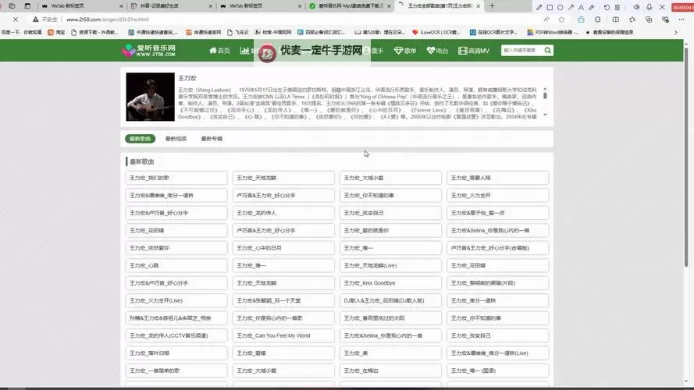Toggle the recorder microphone icon
This screenshot has width=694, height=390.
(x=649, y=7)
